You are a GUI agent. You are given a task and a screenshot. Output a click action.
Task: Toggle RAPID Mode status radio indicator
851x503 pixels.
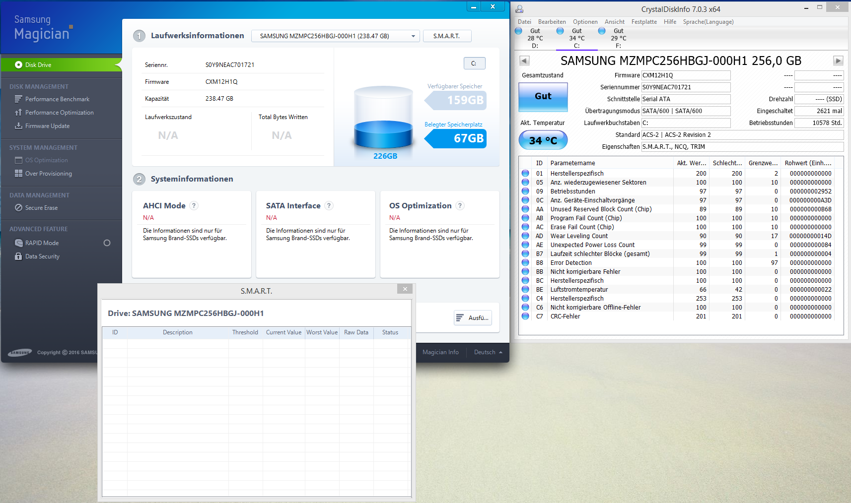pyautogui.click(x=107, y=243)
